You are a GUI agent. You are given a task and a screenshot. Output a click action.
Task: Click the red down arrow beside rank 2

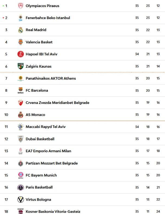(3, 18)
